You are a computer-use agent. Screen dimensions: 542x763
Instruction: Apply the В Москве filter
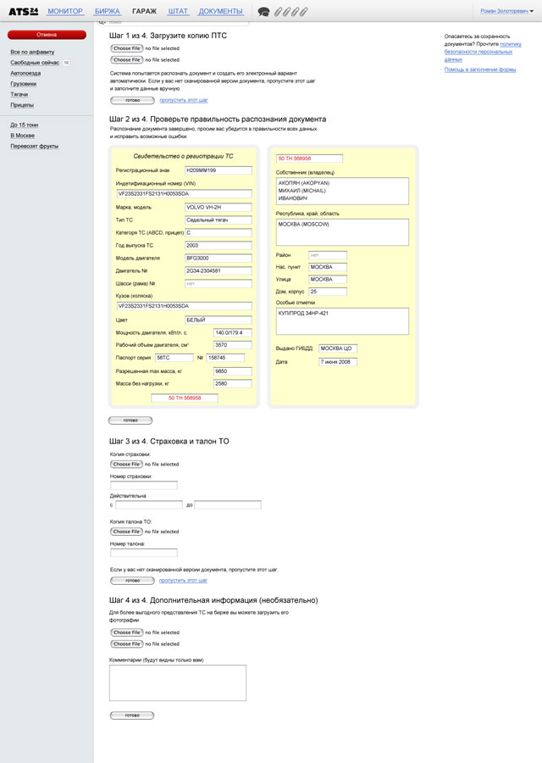[x=22, y=136]
